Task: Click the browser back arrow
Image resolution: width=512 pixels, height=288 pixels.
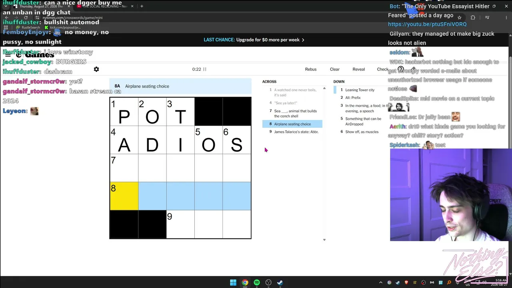Action: [7, 18]
